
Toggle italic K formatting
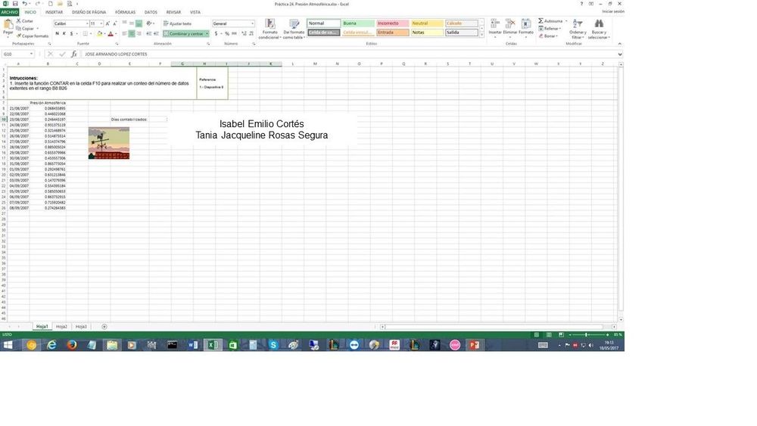(x=64, y=34)
